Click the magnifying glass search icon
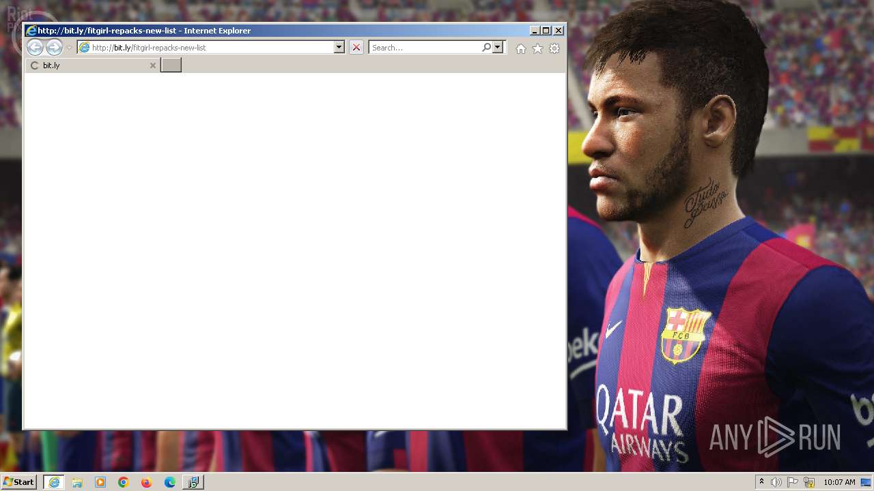 point(486,47)
